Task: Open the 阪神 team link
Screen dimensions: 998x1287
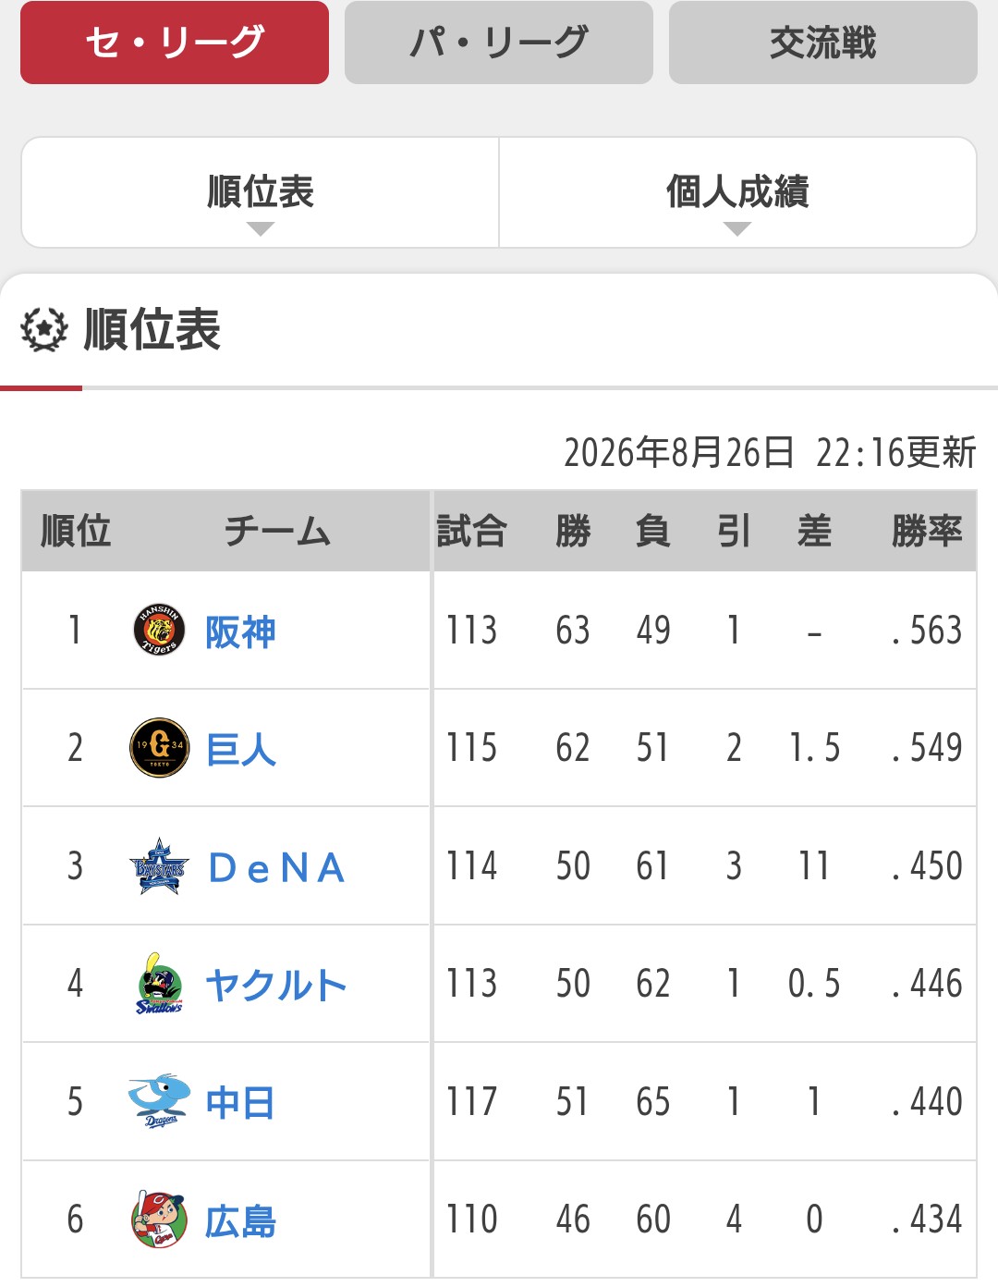Action: [x=240, y=632]
